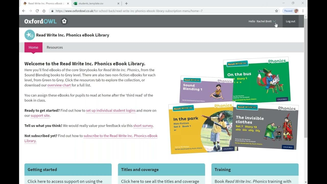
Task: Close the Read Write Inc. browser tab
Action: click(68, 4)
